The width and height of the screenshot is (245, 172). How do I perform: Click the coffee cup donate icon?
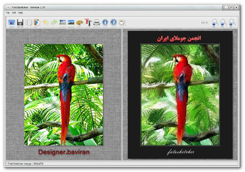(122, 22)
